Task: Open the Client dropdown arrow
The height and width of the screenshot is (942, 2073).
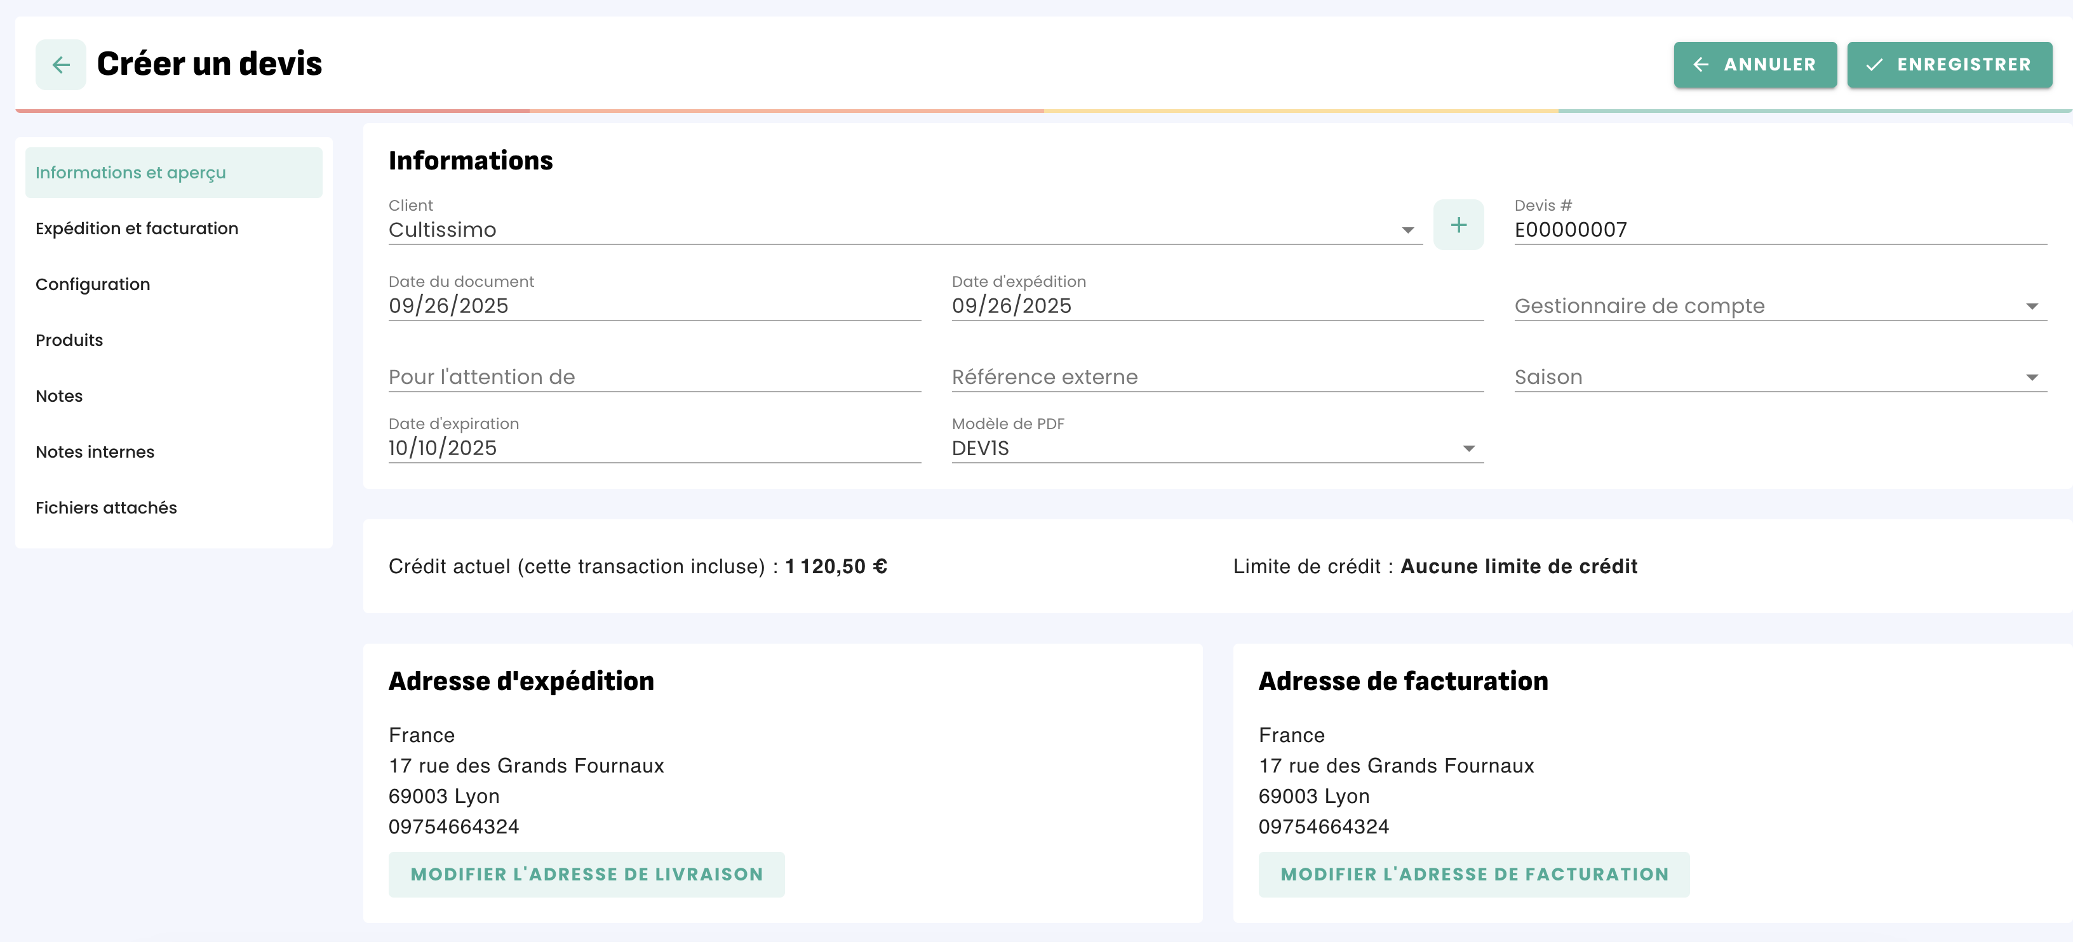Action: coord(1407,230)
